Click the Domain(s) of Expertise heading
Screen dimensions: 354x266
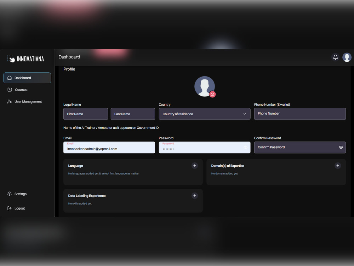(x=228, y=166)
